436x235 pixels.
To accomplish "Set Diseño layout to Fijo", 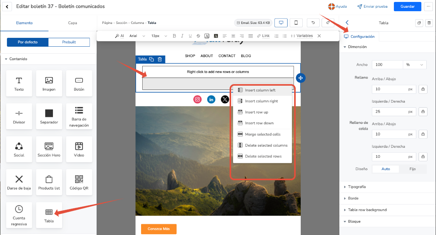I will coord(412,169).
